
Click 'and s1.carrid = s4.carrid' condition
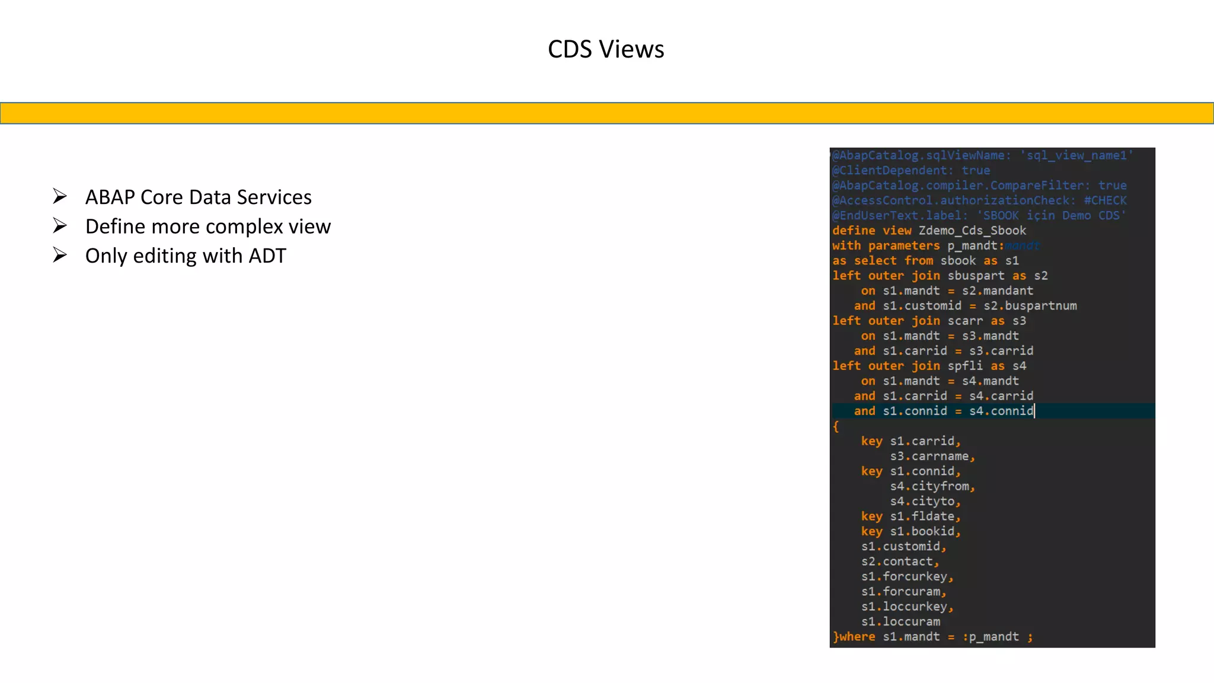click(x=944, y=396)
